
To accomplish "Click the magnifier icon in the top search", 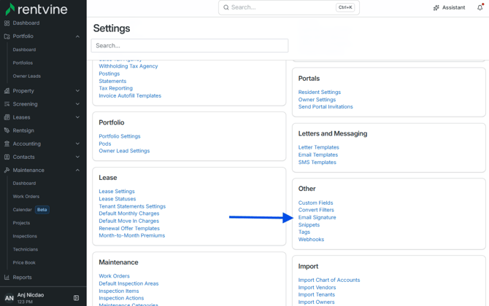I will pyautogui.click(x=226, y=7).
